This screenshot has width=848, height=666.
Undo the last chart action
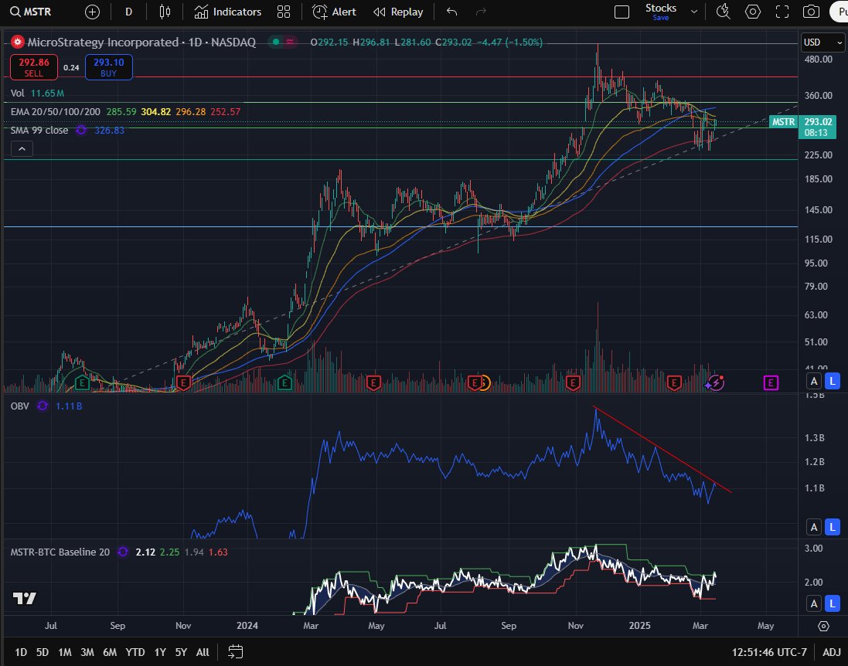(452, 12)
